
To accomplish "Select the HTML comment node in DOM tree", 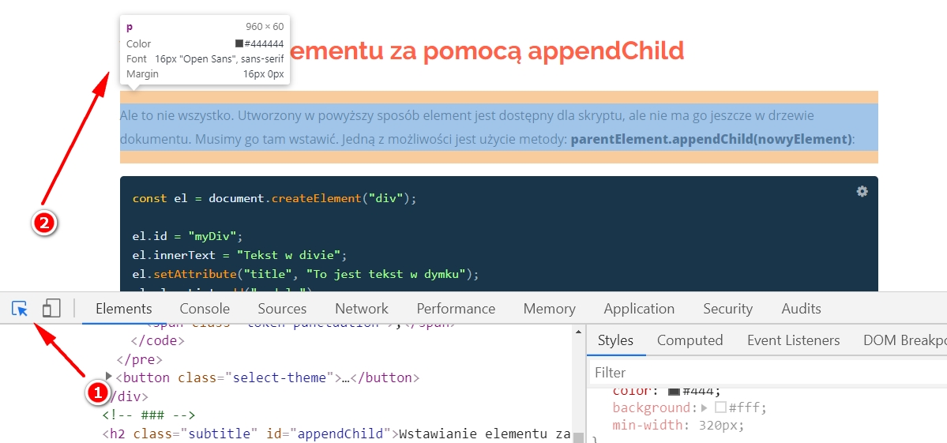I will coord(148,415).
